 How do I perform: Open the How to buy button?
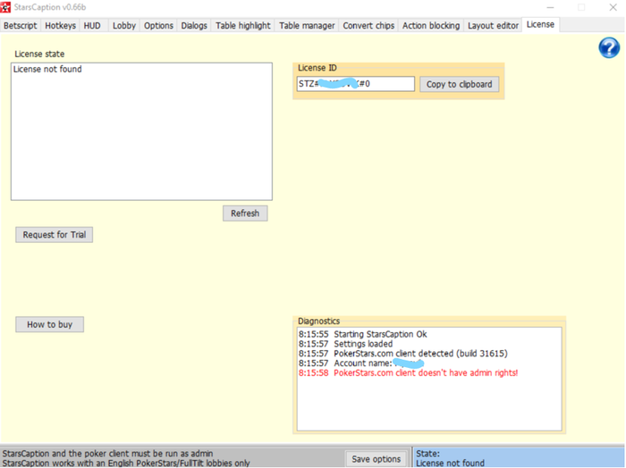(x=49, y=324)
